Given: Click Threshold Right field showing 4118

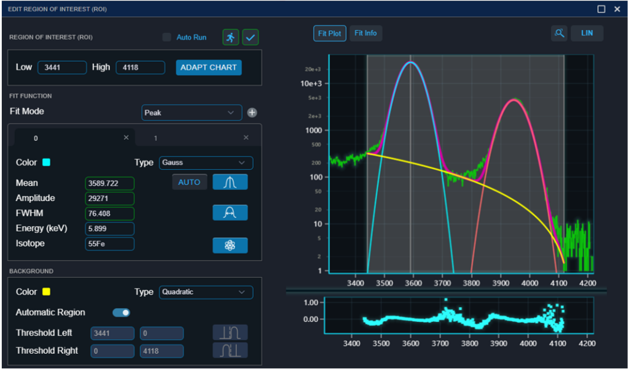Looking at the screenshot, I should point(162,351).
